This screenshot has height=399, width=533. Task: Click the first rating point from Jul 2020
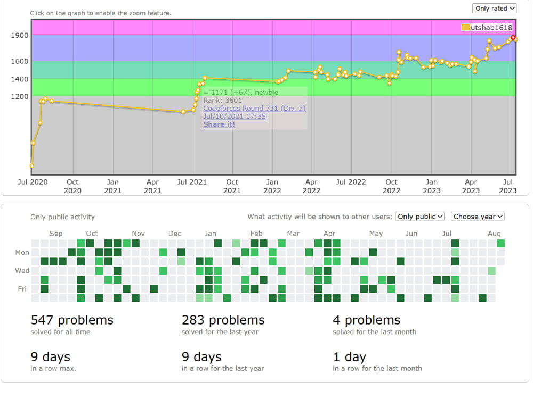pos(31,166)
